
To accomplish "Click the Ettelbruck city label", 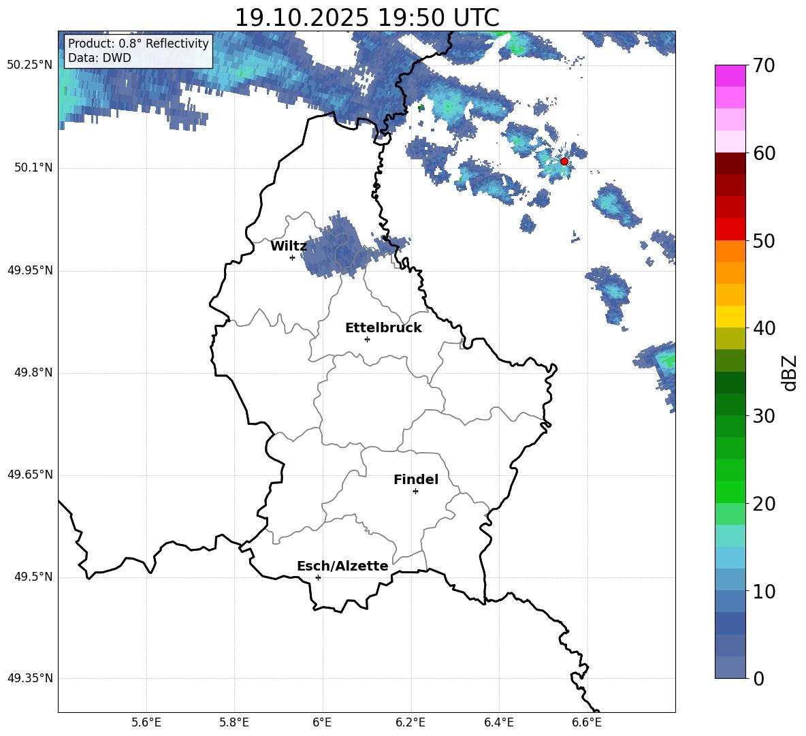I will 383,328.
